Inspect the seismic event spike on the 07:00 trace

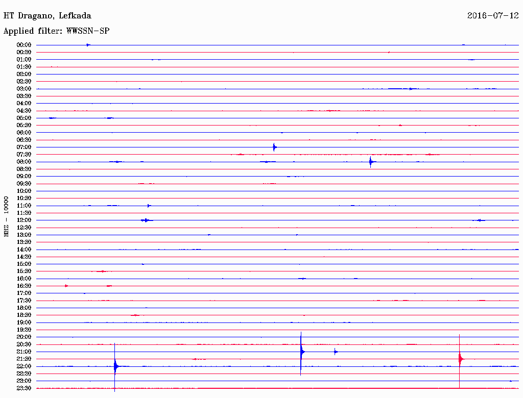click(274, 147)
